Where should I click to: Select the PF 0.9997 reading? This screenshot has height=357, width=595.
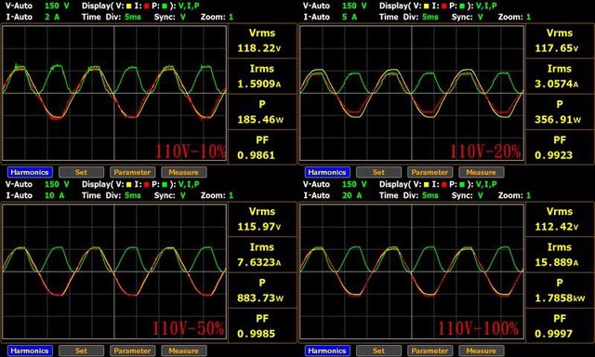[x=560, y=326]
